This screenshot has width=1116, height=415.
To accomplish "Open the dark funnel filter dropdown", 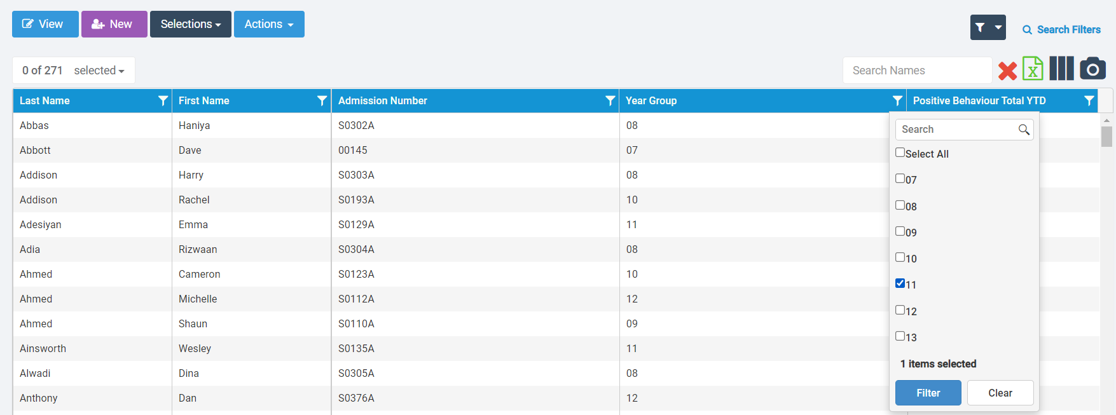I will click(x=988, y=27).
